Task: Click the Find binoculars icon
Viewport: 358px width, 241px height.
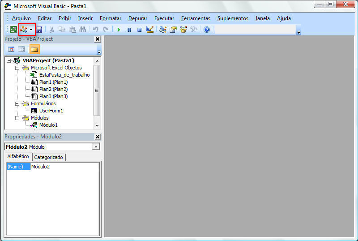Action: coord(83,30)
